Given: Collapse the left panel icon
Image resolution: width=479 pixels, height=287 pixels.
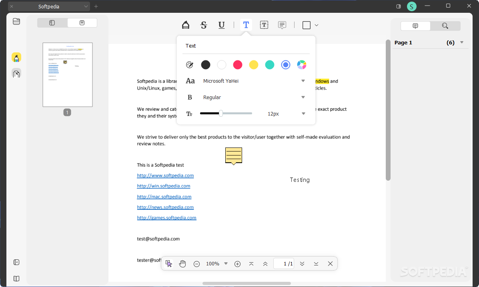Looking at the screenshot, I should point(16,262).
